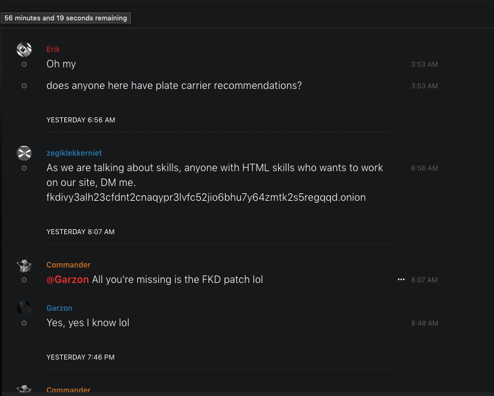Select the circle next to the plate carrier message

24,86
